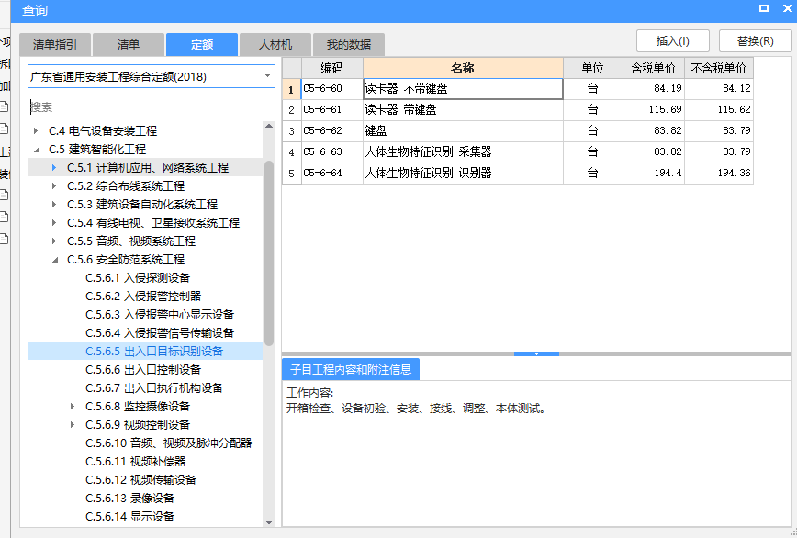This screenshot has height=538, width=797.
Task: Switch to the 清单指引 tab
Action: (55, 45)
